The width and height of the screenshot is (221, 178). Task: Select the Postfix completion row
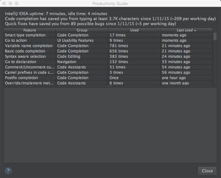pyautogui.click(x=108, y=78)
